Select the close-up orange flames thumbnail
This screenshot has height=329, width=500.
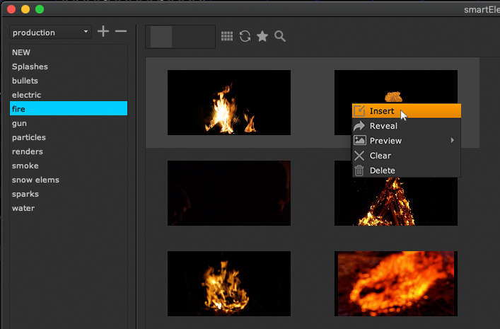[395, 283]
